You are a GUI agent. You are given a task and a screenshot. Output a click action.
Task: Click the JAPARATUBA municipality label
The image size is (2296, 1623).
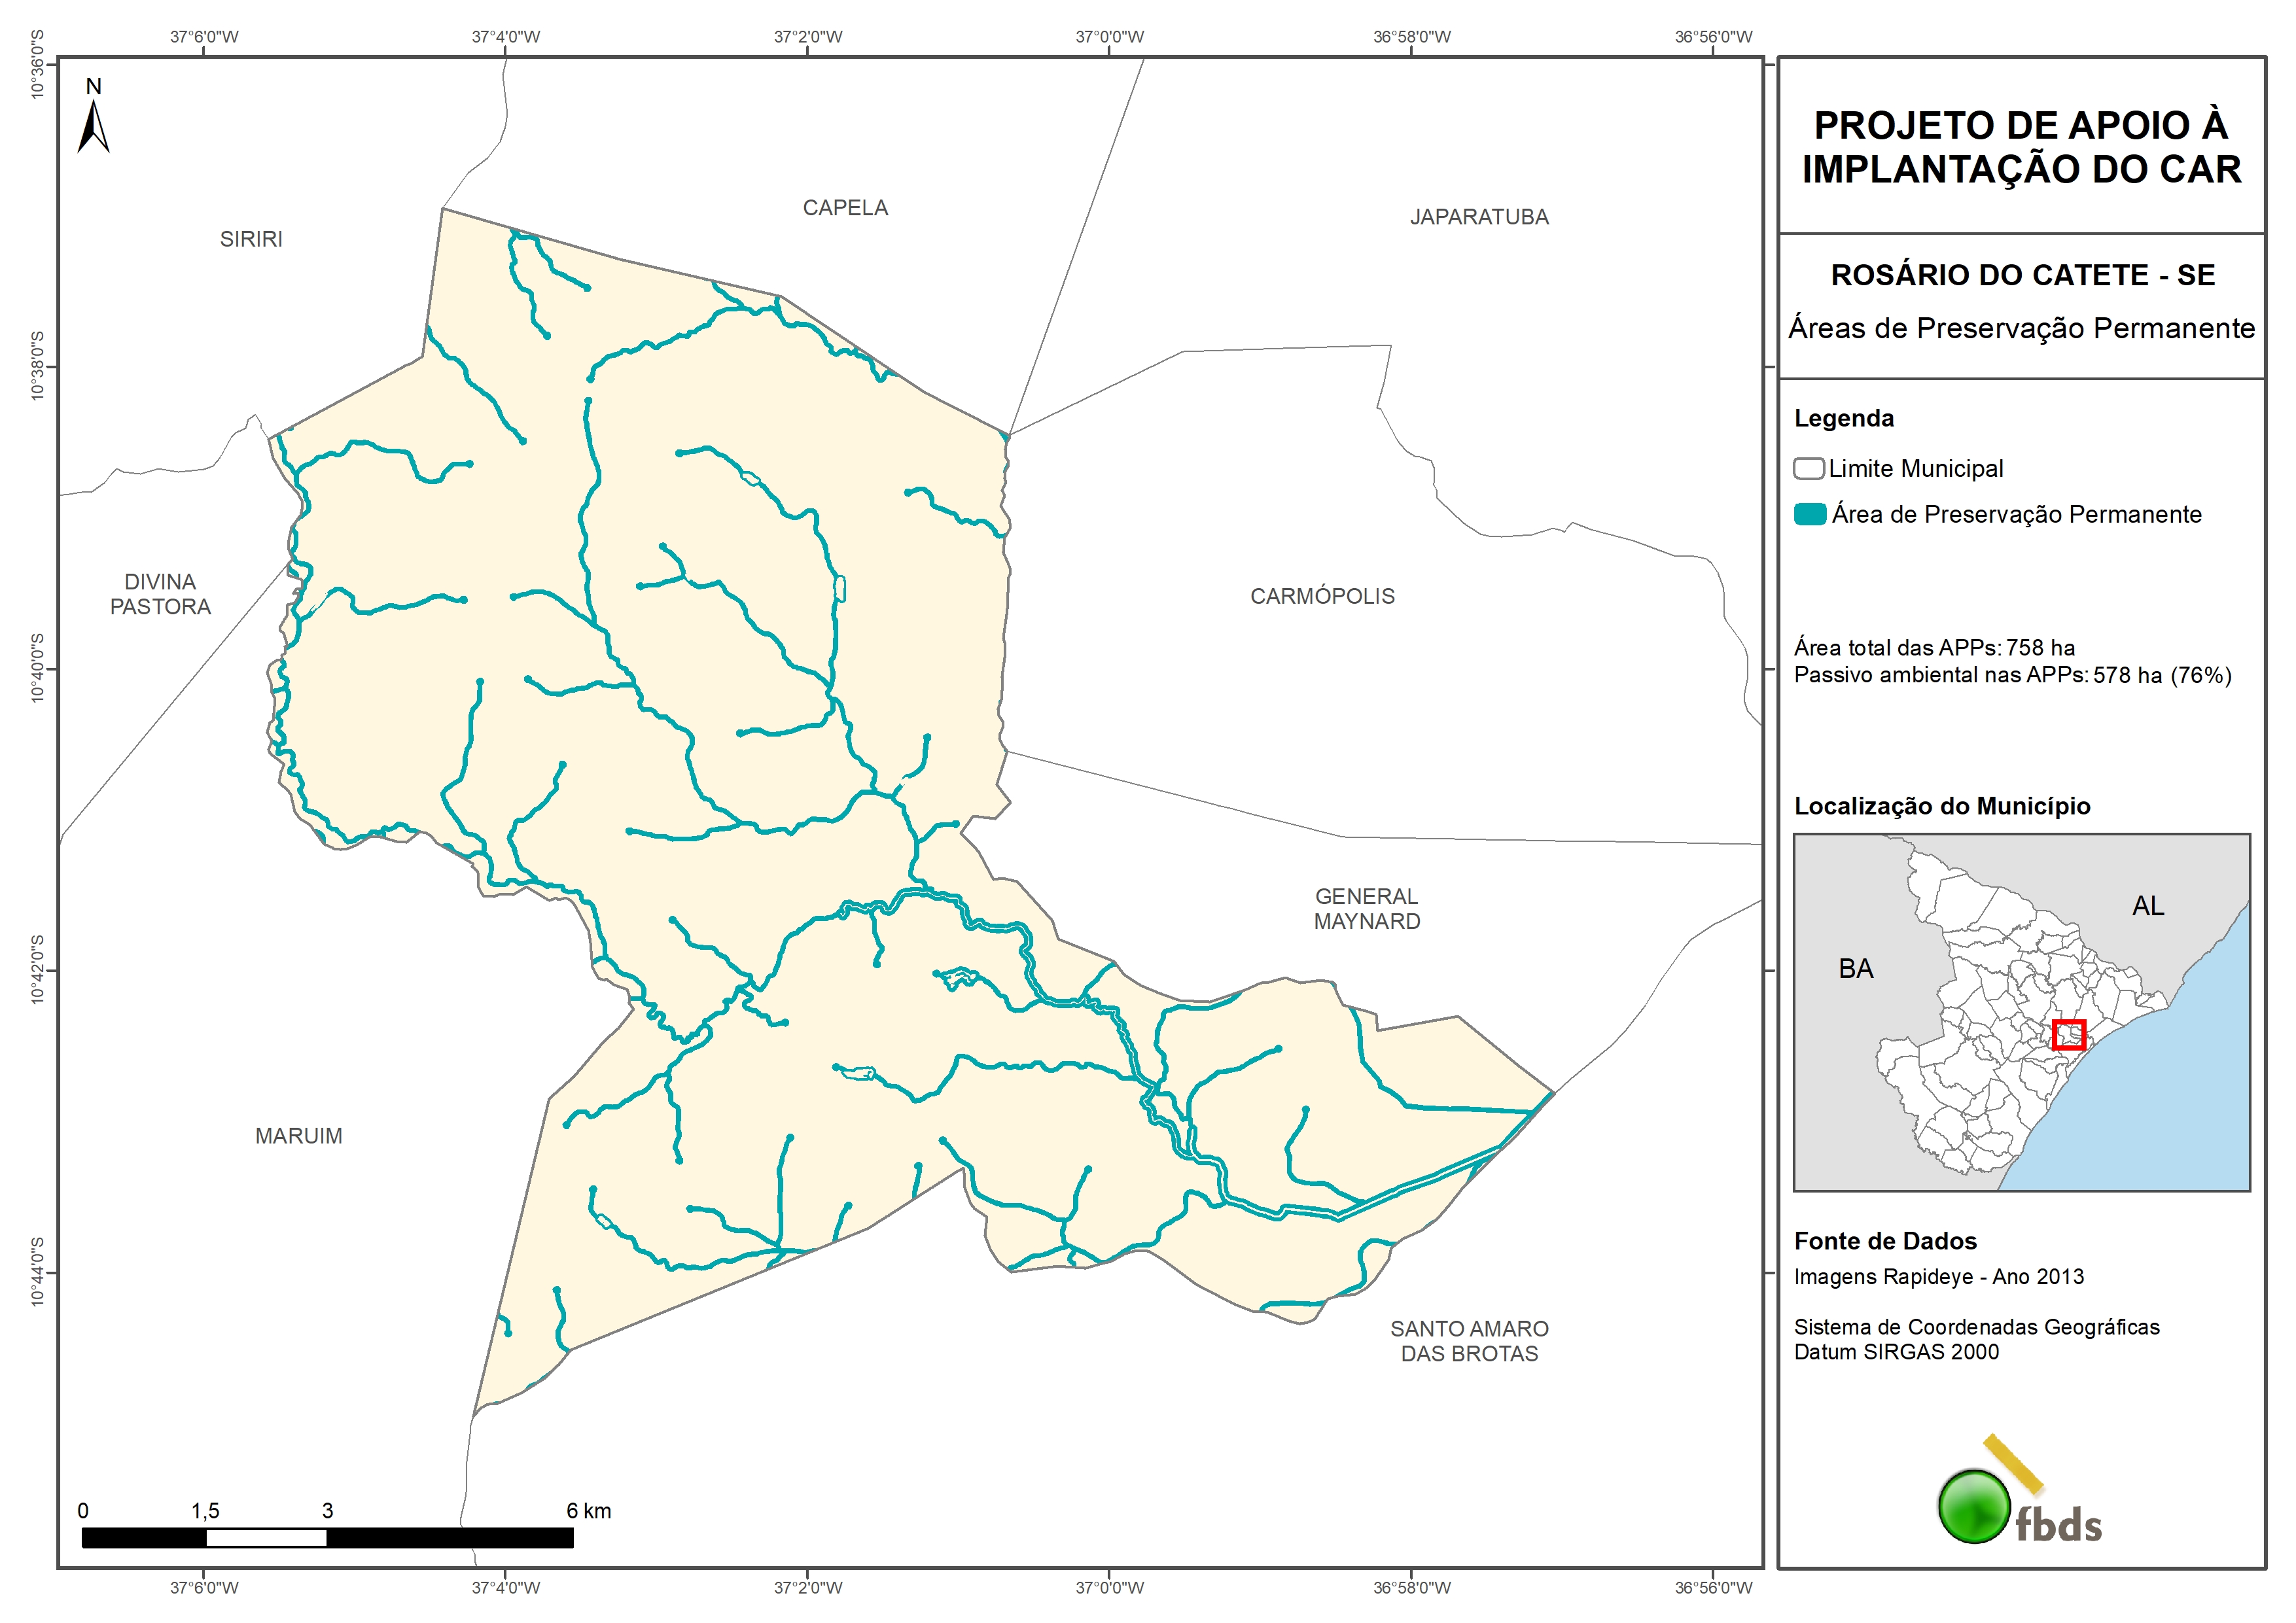1479,217
